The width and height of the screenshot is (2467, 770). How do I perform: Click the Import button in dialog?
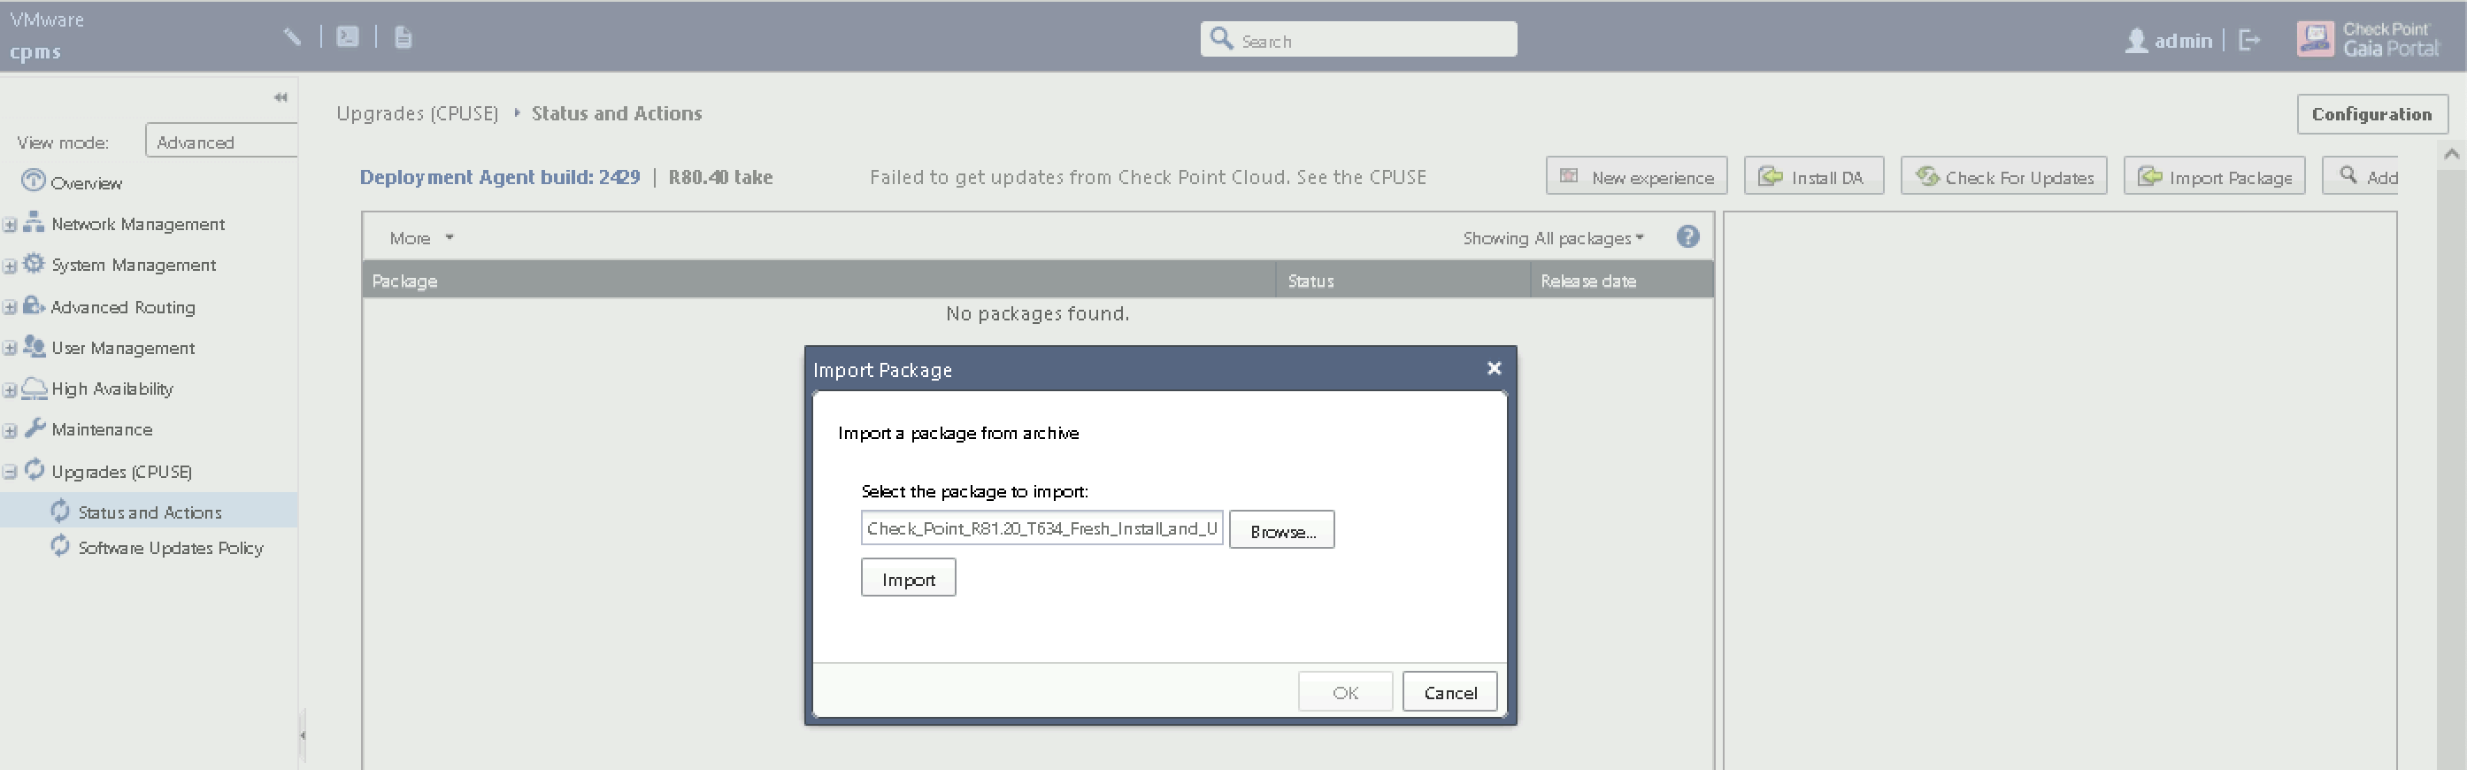[908, 579]
